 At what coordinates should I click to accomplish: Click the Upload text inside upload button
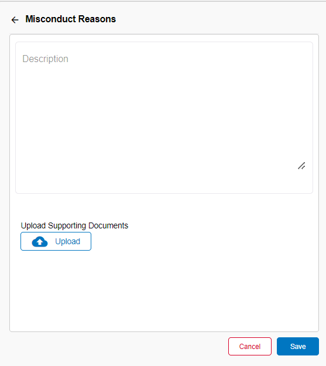tap(68, 241)
